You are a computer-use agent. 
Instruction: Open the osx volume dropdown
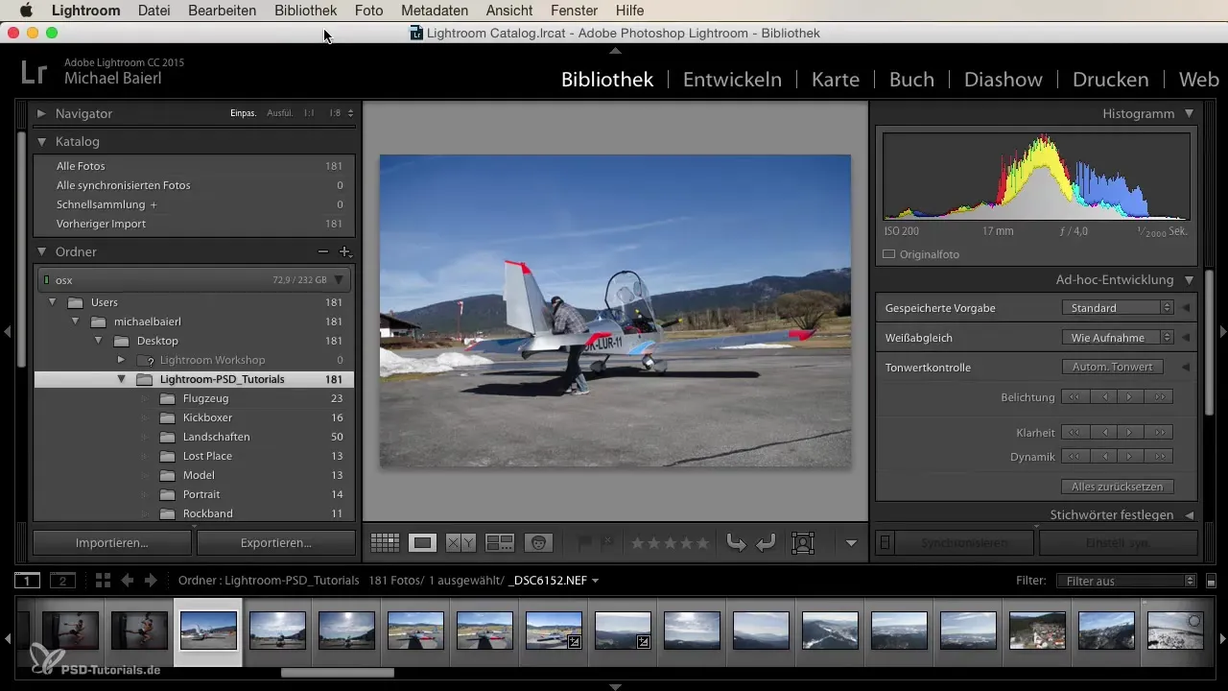339,280
